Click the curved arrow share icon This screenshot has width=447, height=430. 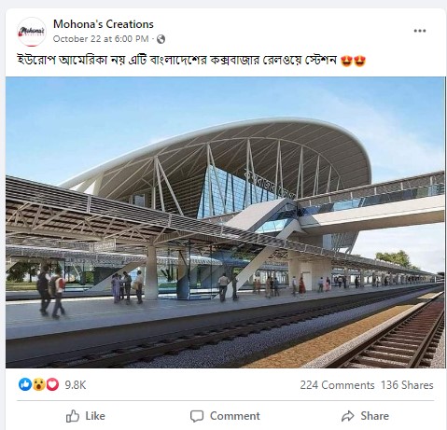[x=348, y=416]
